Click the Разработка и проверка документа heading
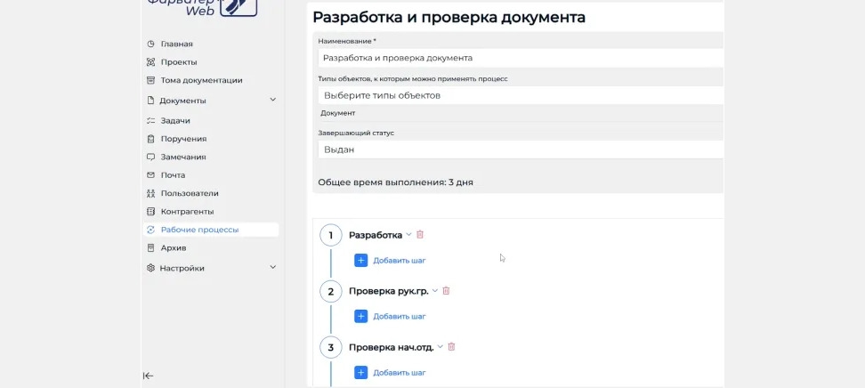 [x=449, y=17]
